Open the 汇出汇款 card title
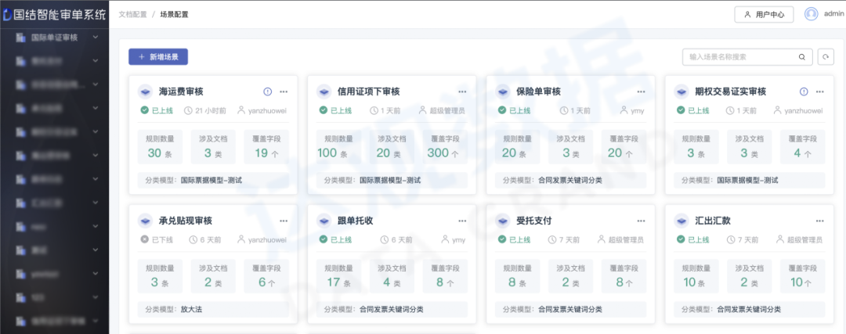Image resolution: width=846 pixels, height=334 pixels. [713, 221]
